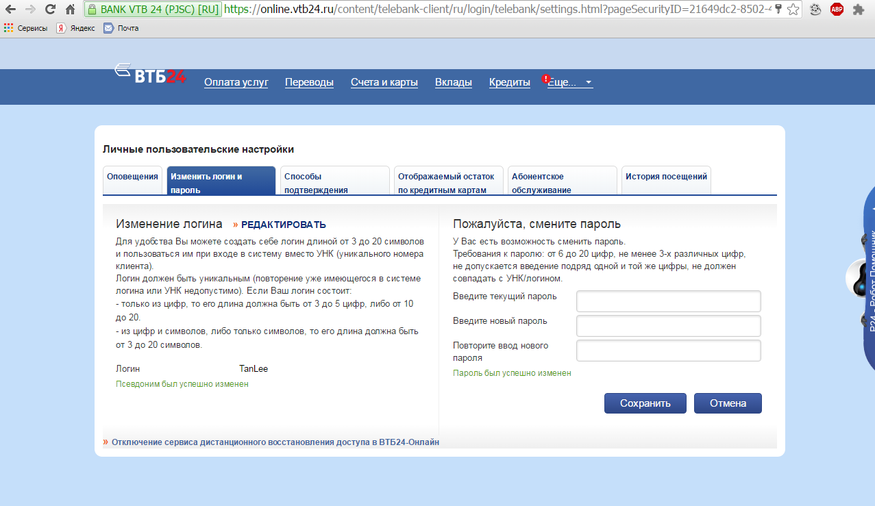Viewport: 875px width, 506px height.
Task: Click the red alert badge near Еще
Action: pyautogui.click(x=546, y=79)
